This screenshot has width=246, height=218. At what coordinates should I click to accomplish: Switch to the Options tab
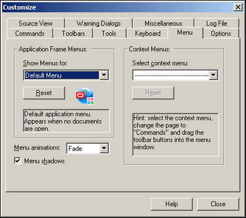[x=221, y=34]
